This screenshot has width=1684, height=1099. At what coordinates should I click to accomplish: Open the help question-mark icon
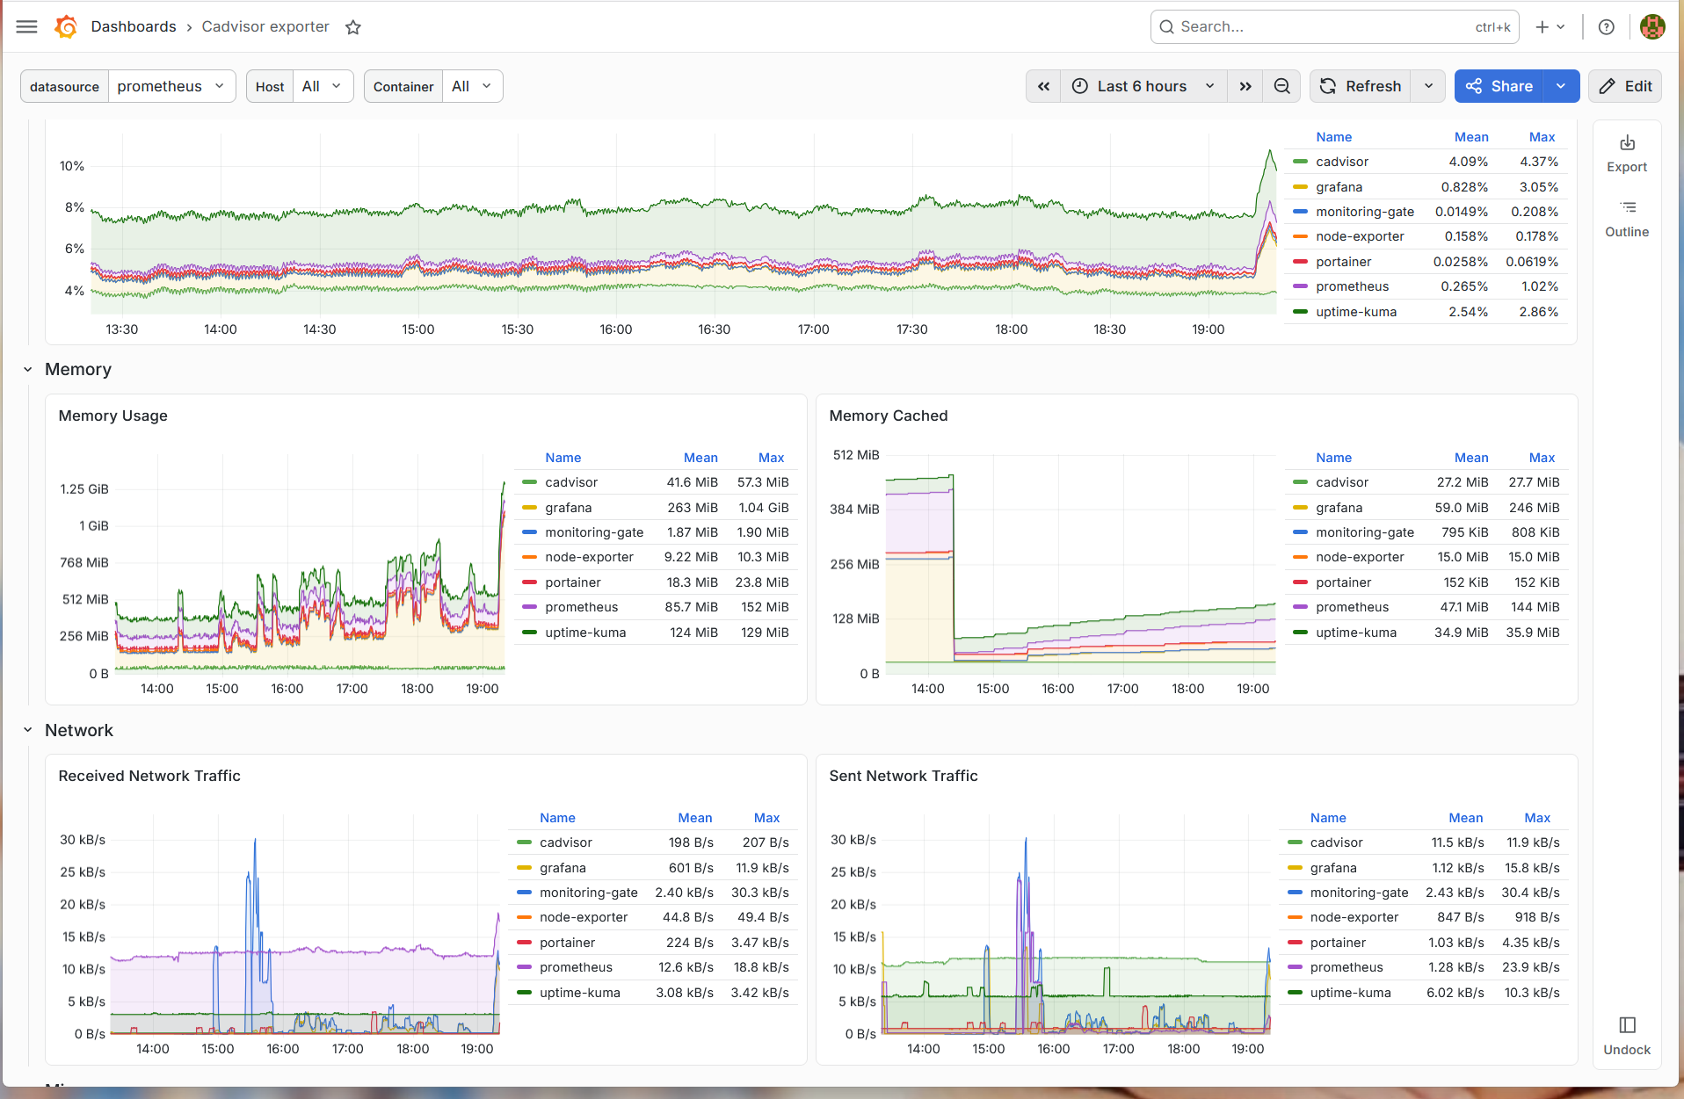1607,26
